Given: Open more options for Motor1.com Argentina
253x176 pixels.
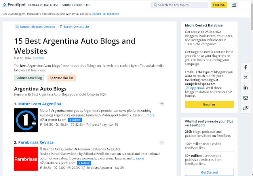Looking at the screenshot, I should [162, 104].
